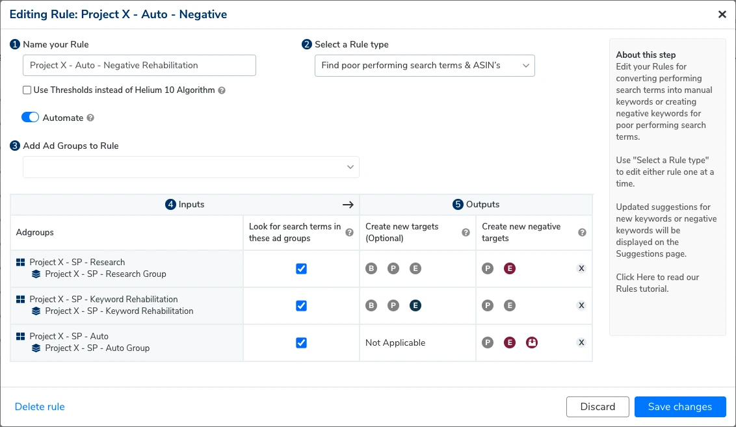Turn off the Automate toggle
736x427 pixels.
31,118
